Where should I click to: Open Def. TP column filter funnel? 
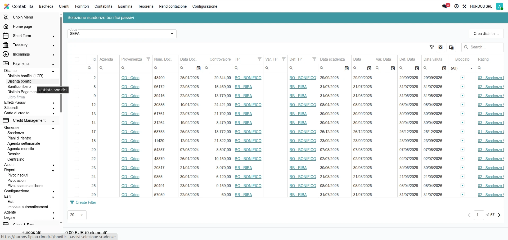(314, 59)
